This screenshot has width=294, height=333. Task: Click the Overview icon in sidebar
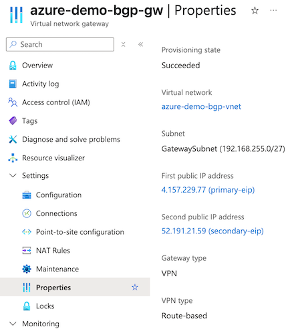13,66
